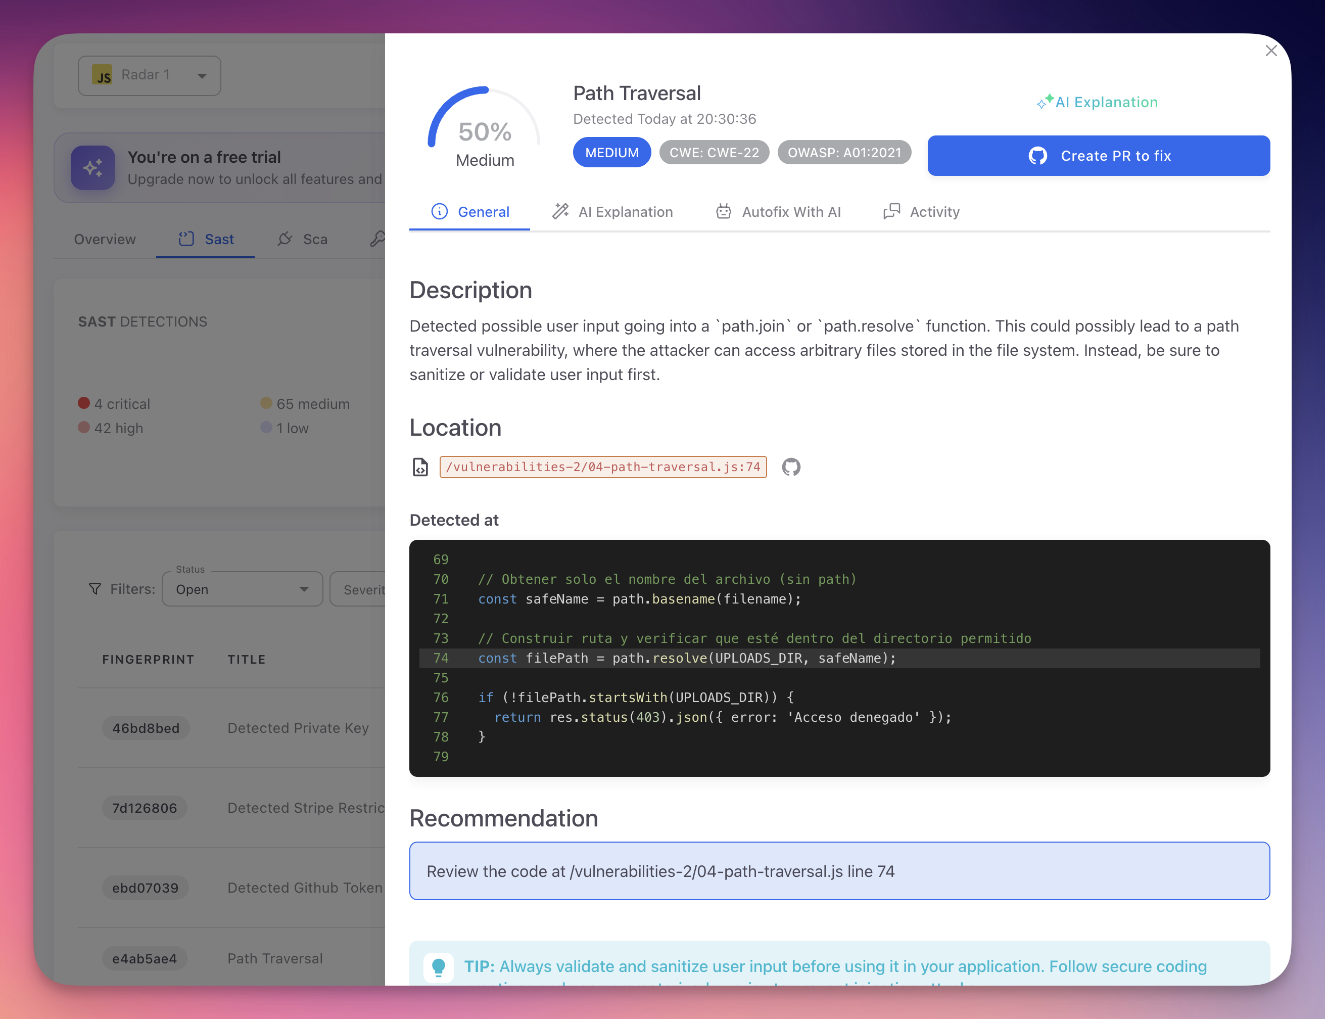Click the file icon beside the location path
The height and width of the screenshot is (1019, 1325).
[x=419, y=467]
